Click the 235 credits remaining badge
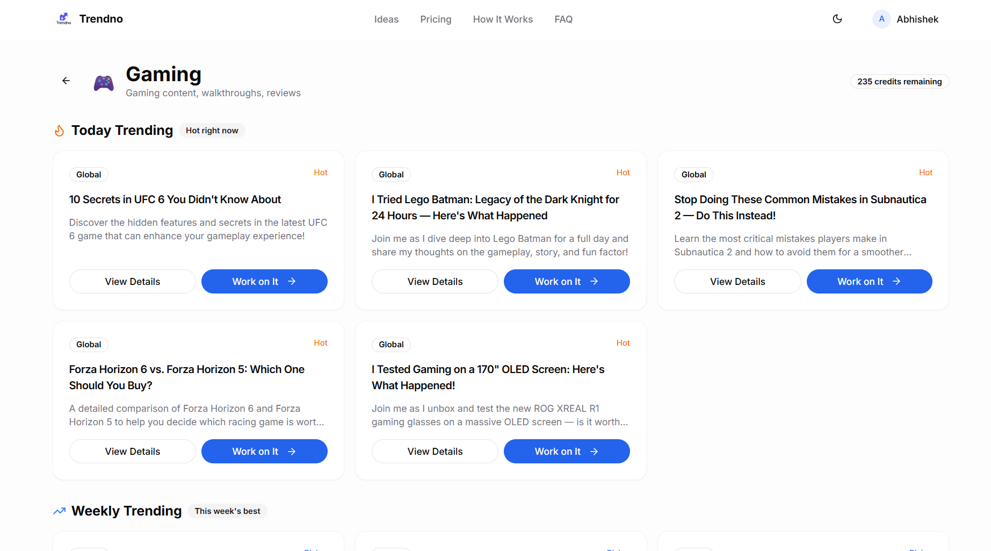The height and width of the screenshot is (551, 991). [x=900, y=82]
